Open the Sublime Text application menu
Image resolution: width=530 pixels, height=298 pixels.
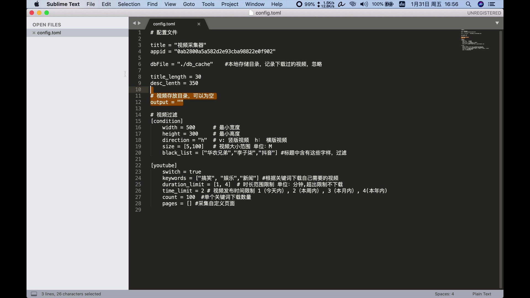[x=63, y=4]
